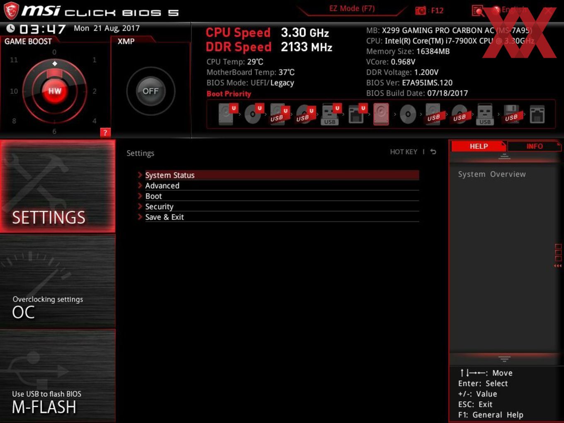The height and width of the screenshot is (423, 564).
Task: Click the BIOS Ver E7A95IMS.120 text
Action: (x=409, y=83)
